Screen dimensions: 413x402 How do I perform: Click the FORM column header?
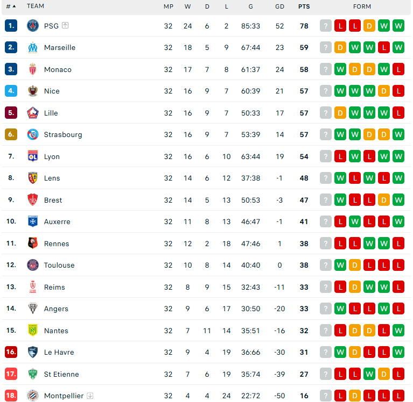[362, 6]
